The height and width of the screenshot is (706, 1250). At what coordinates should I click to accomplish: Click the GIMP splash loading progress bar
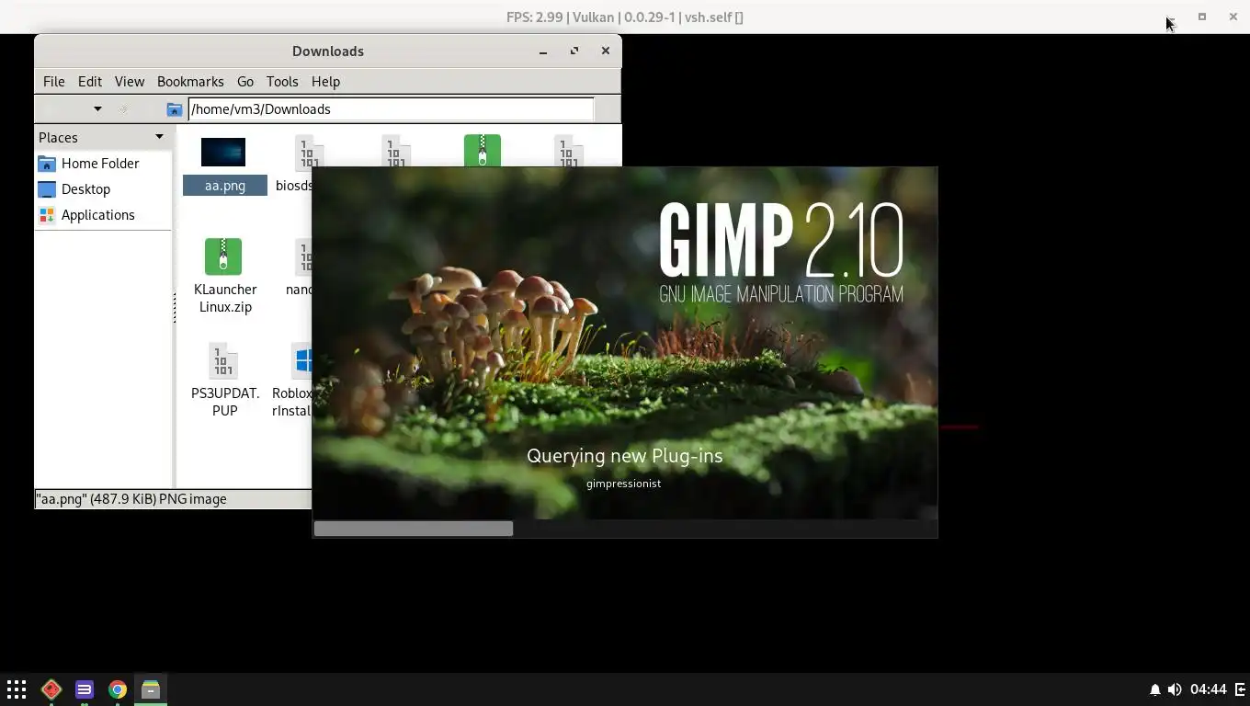pos(625,529)
